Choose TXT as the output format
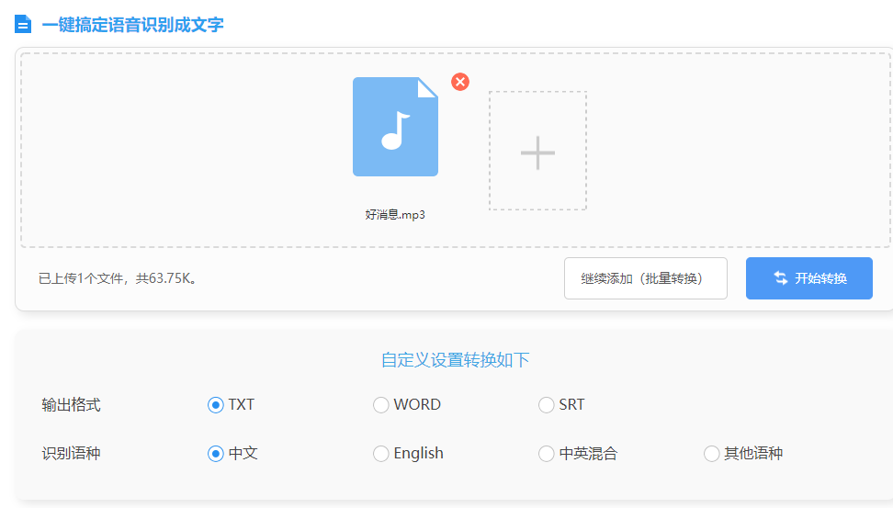This screenshot has height=508, width=893. [x=216, y=405]
